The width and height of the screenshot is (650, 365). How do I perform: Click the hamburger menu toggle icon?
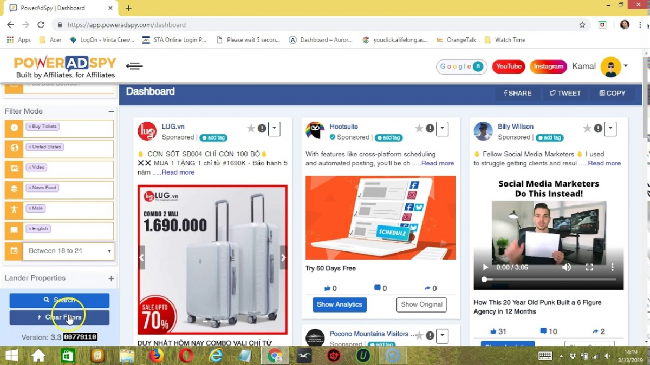coord(134,66)
